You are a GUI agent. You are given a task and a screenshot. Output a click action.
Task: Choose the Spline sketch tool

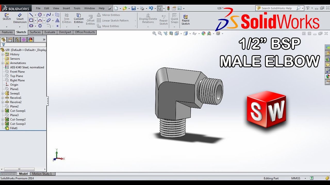[48, 15]
